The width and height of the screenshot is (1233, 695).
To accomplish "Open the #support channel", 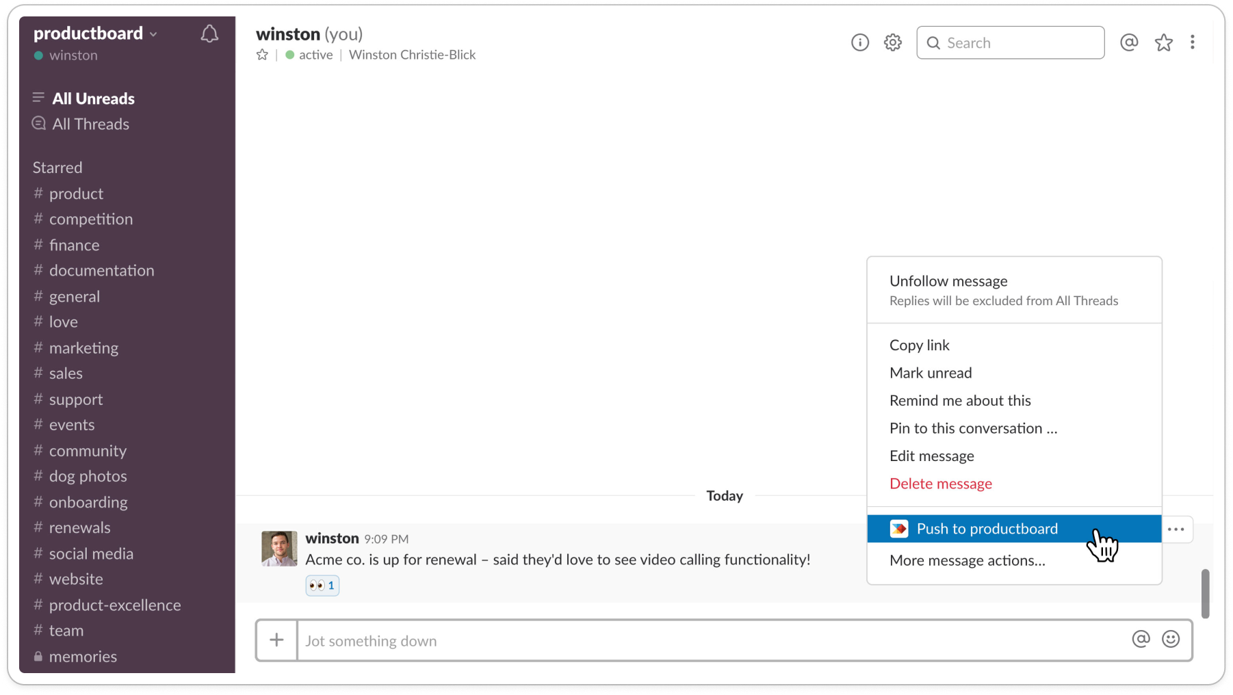I will coord(68,399).
